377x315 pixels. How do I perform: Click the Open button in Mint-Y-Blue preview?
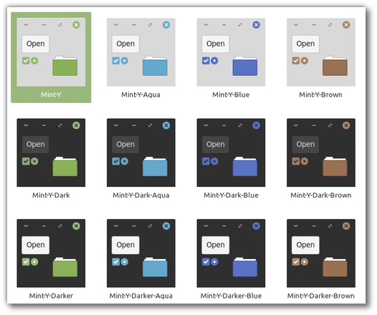pos(216,44)
